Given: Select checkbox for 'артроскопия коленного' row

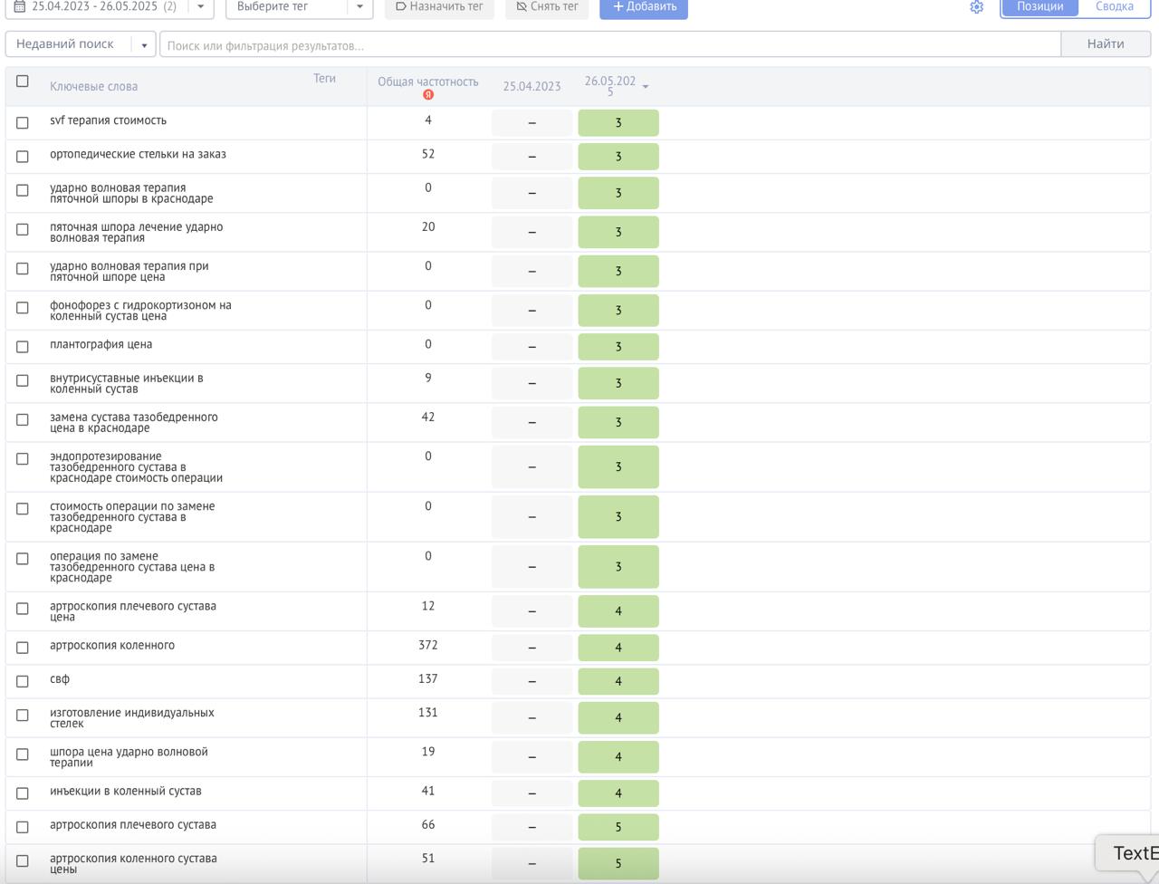Looking at the screenshot, I should (23, 648).
